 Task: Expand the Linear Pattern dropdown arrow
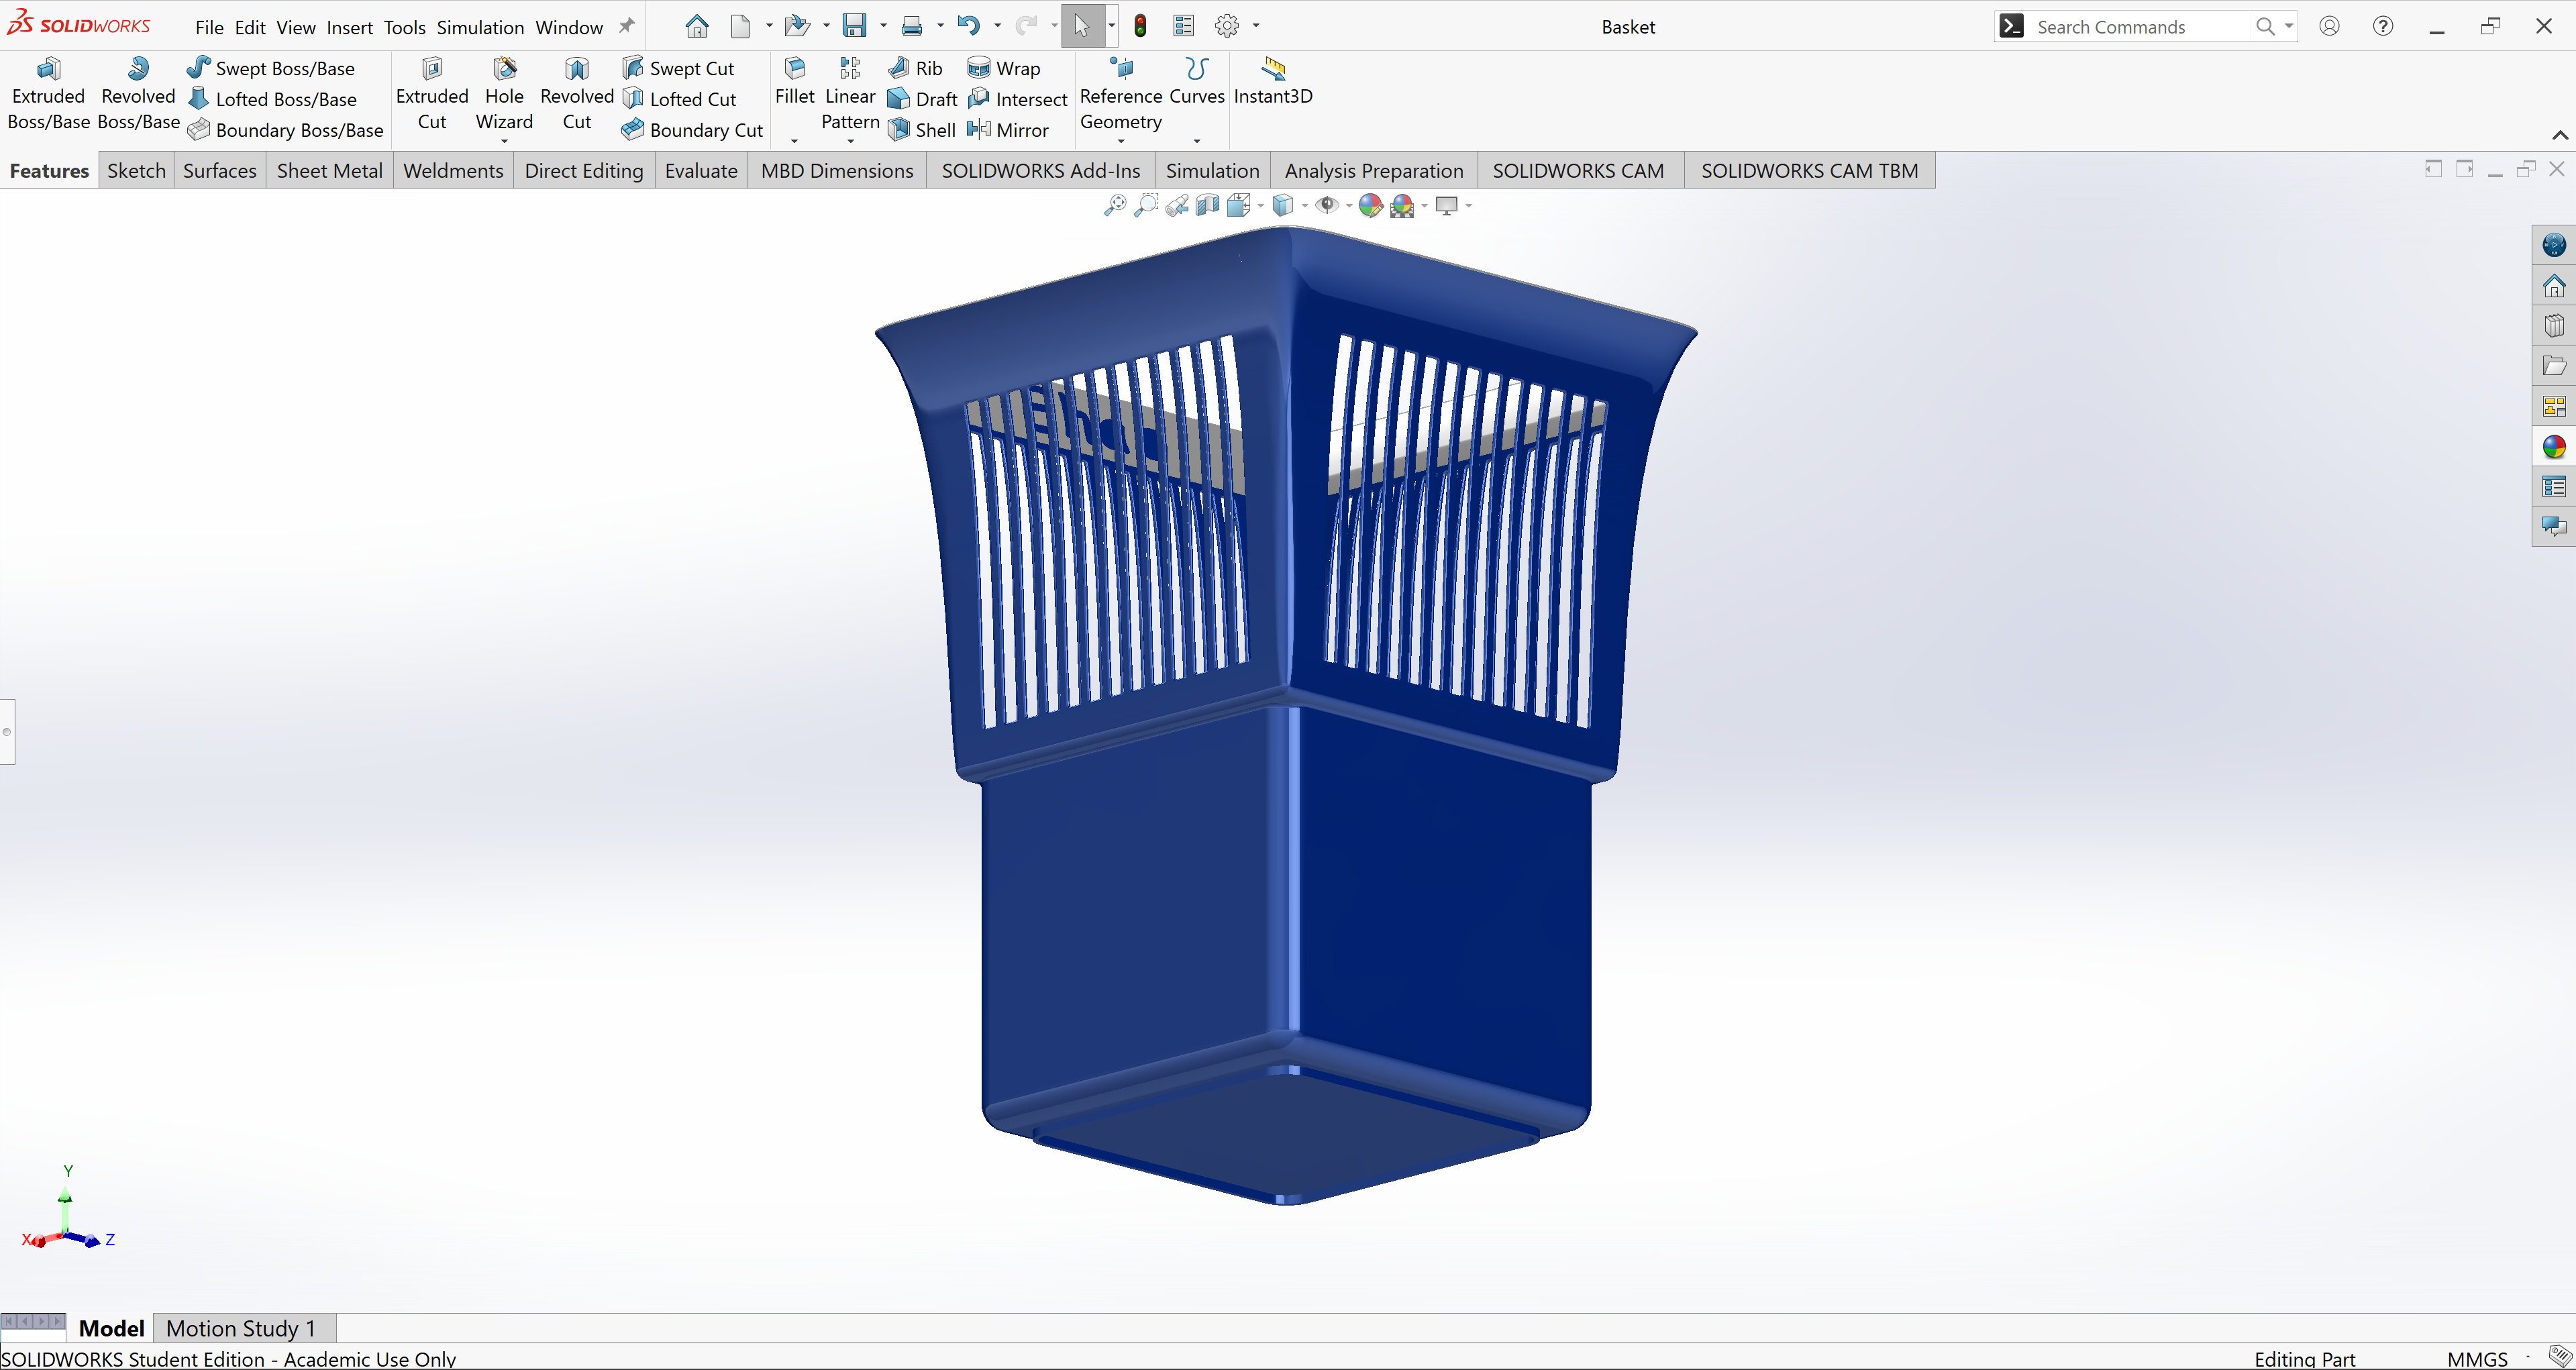tap(850, 141)
